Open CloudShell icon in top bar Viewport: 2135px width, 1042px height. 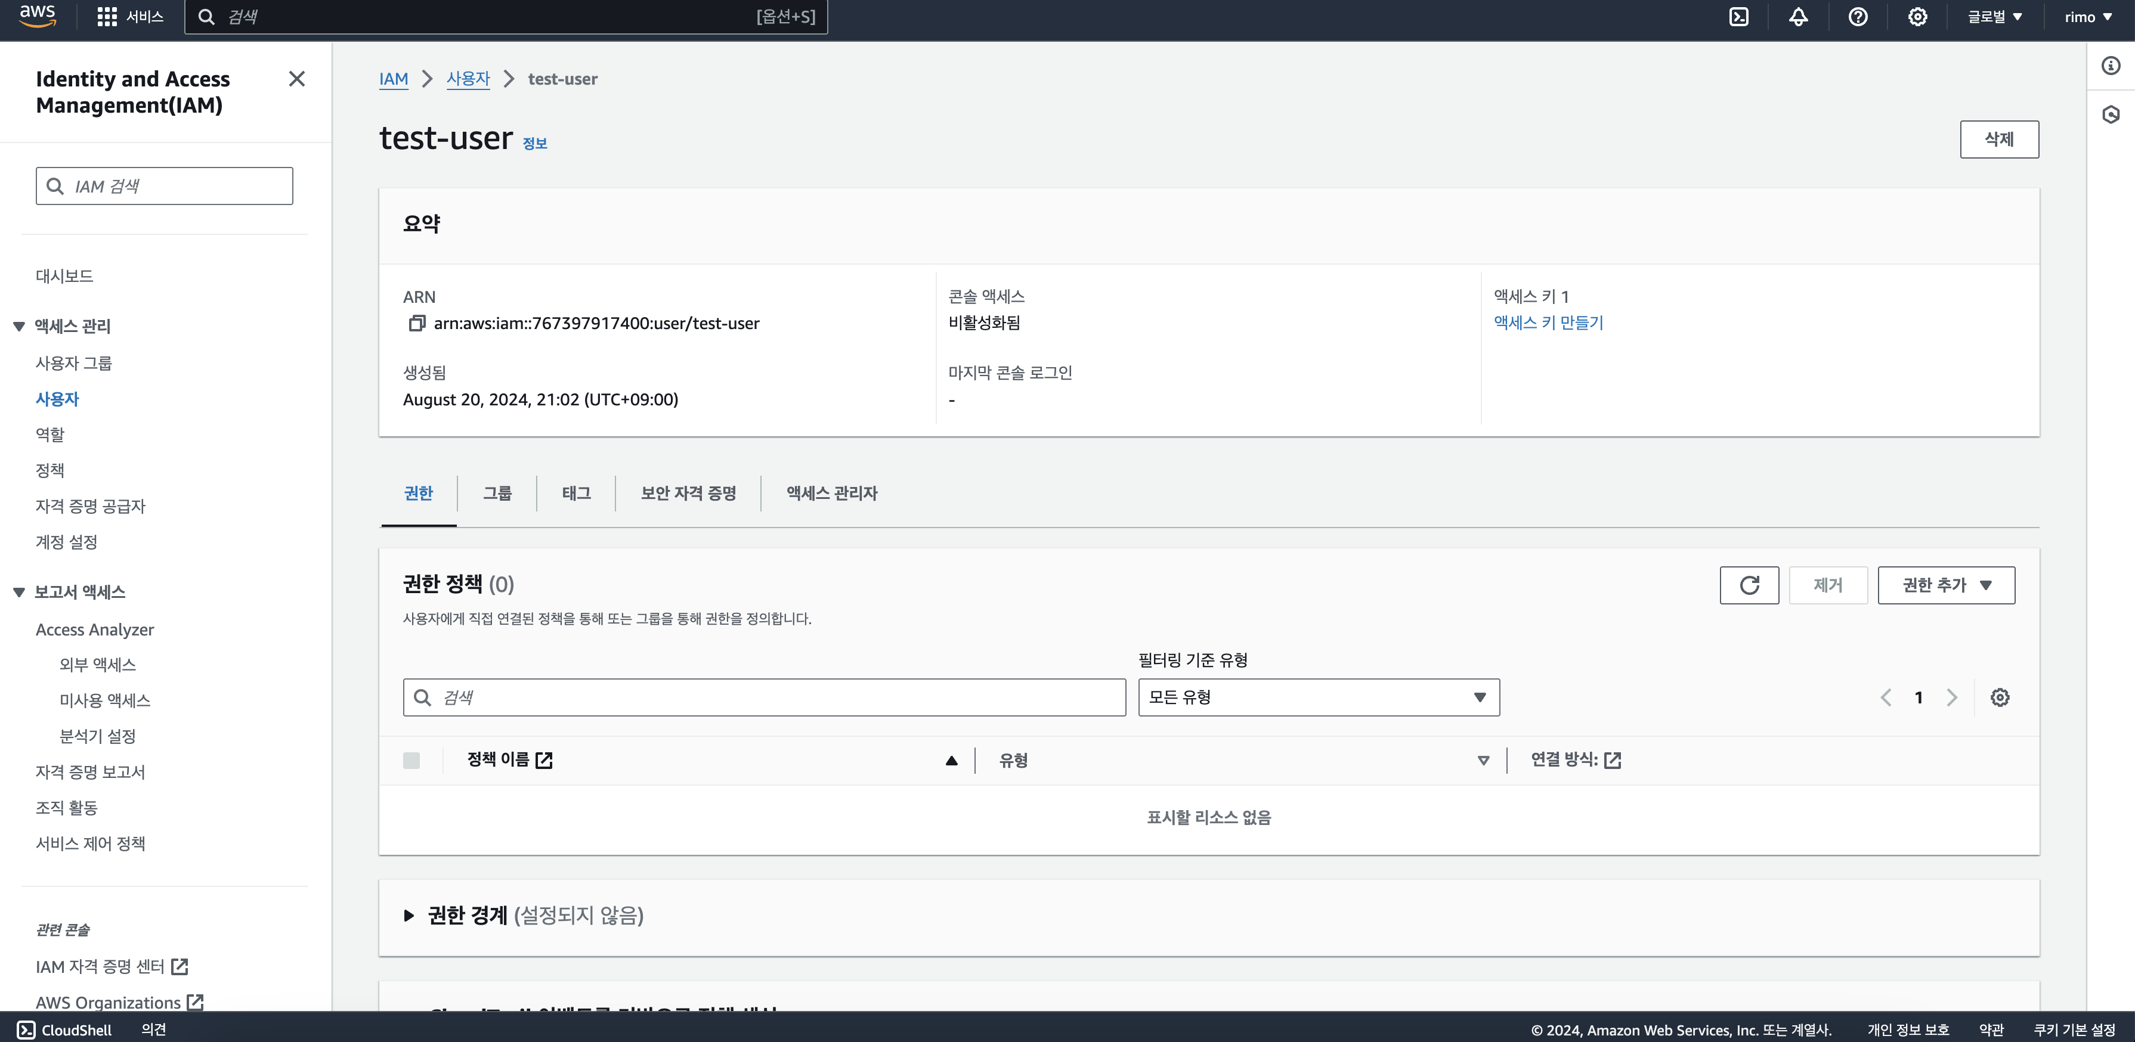(1739, 17)
